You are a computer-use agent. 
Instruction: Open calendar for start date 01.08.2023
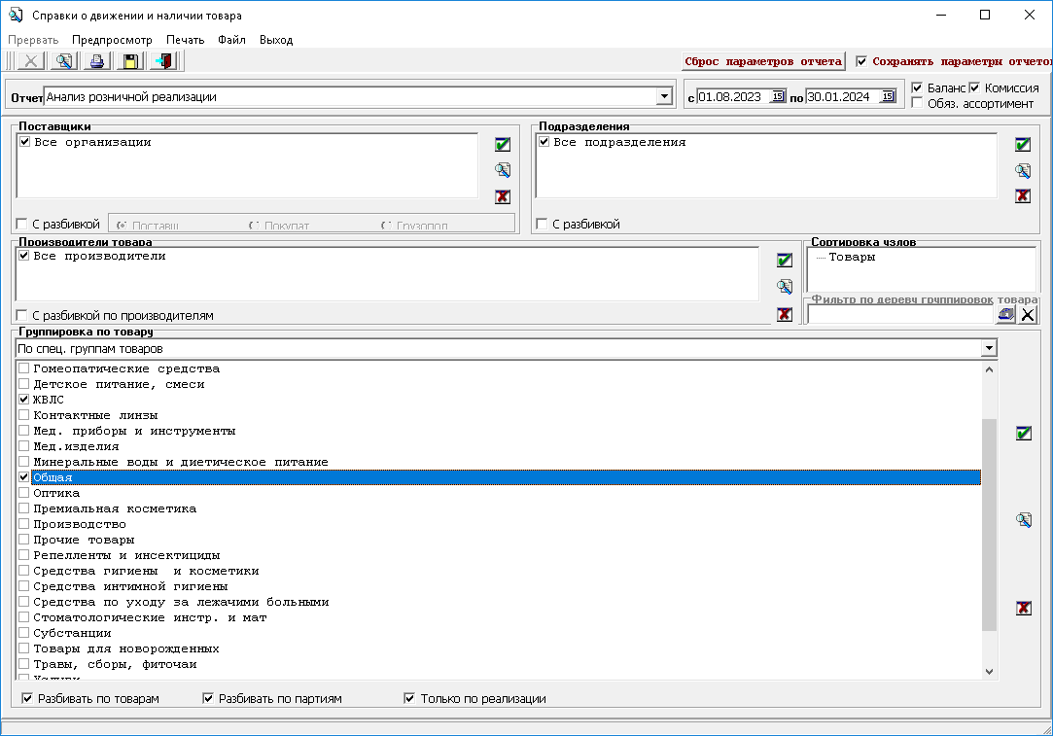778,96
